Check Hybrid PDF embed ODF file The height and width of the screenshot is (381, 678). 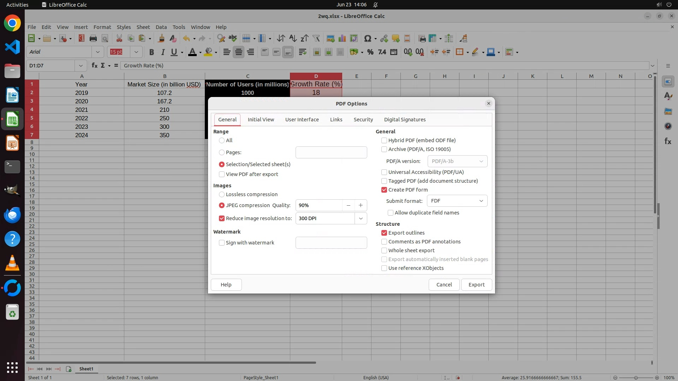point(384,140)
